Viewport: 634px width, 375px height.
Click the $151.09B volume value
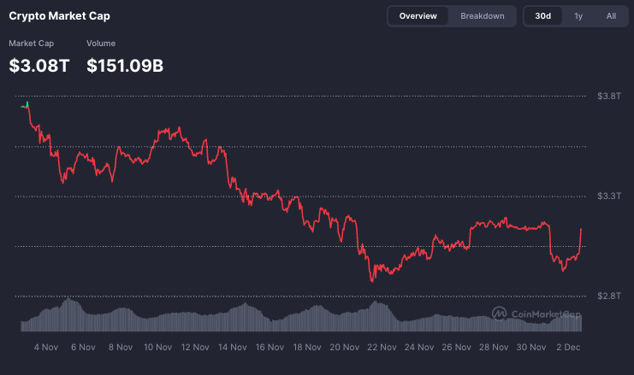[x=125, y=65]
